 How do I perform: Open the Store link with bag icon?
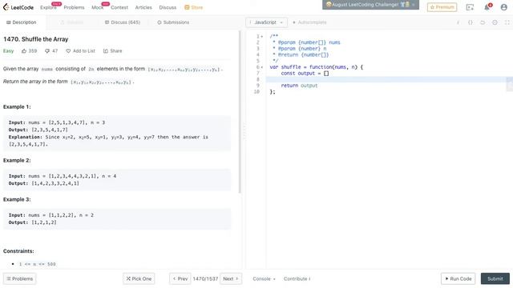tap(193, 7)
